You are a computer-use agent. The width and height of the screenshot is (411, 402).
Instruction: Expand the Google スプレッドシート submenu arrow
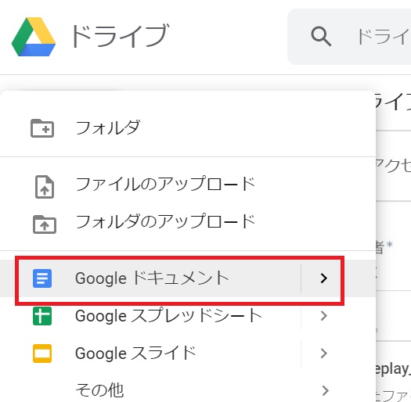click(x=324, y=316)
